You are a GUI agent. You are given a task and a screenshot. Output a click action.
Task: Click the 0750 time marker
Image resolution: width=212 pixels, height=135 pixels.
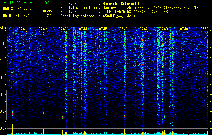(204, 29)
